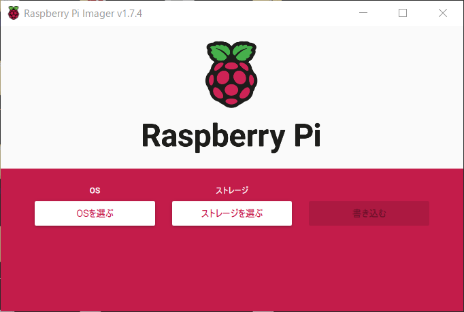Close the Raspberry Pi Imager window

pyautogui.click(x=443, y=13)
